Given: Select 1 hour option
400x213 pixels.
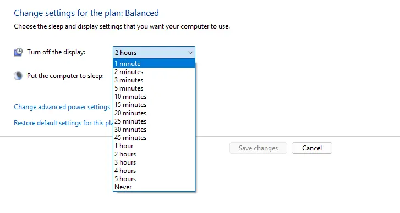Looking at the screenshot, I should coord(154,146).
